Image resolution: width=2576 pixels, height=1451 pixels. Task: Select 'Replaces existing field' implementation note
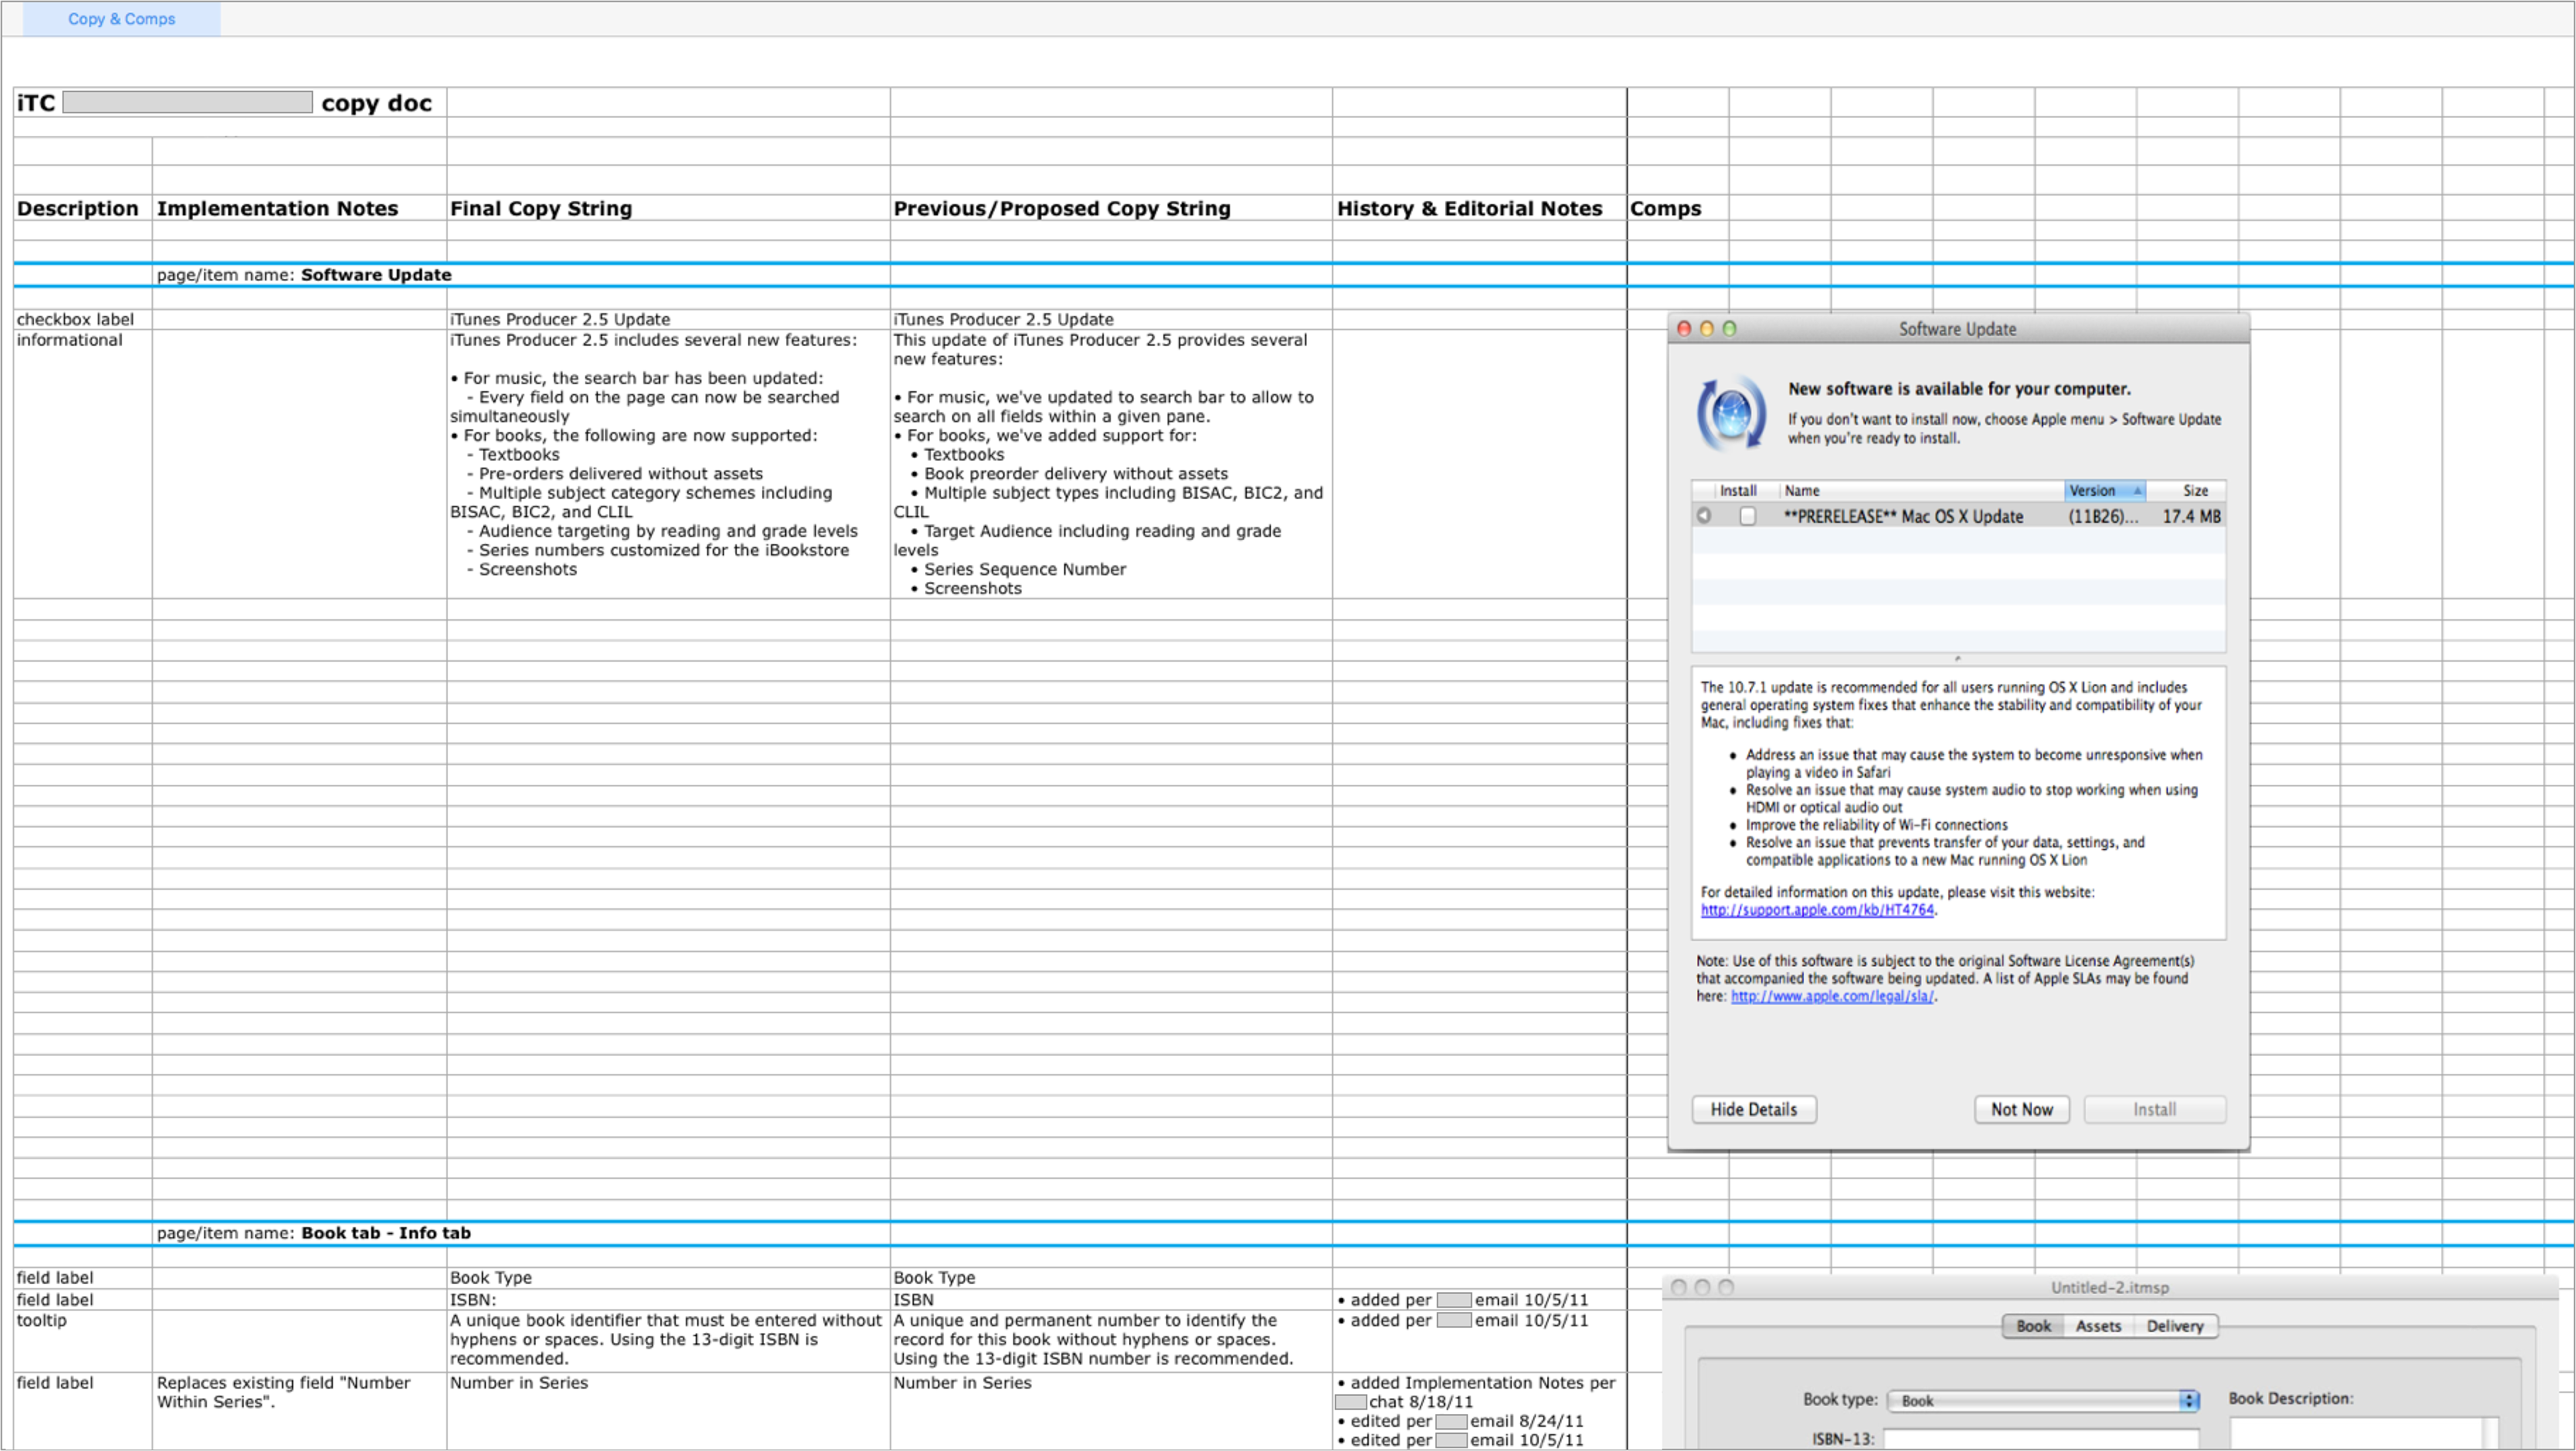pyautogui.click(x=299, y=1411)
